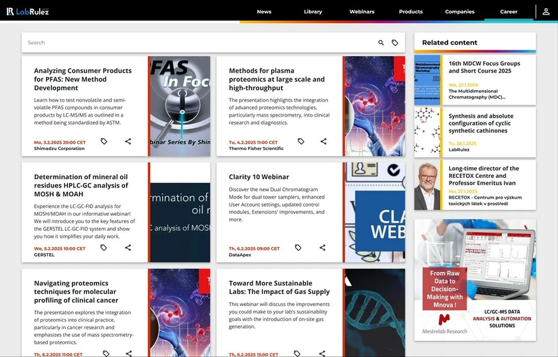Click the search magnifier icon
The width and height of the screenshot is (558, 357).
(381, 43)
